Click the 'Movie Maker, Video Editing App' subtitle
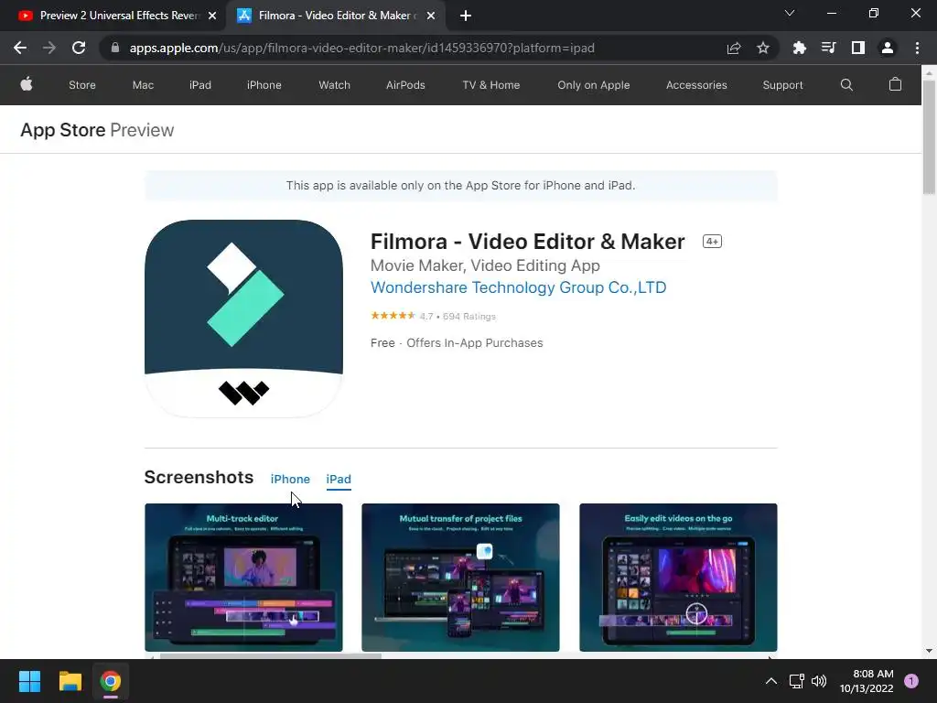Image resolution: width=937 pixels, height=703 pixels. click(x=485, y=265)
